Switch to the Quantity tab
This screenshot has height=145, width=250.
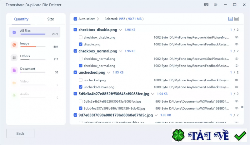[x=21, y=19]
